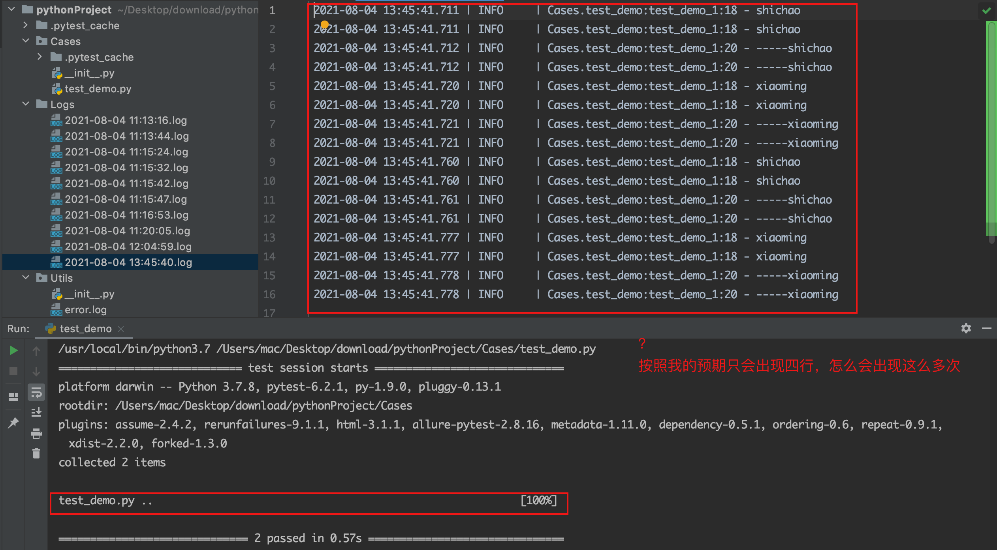Open test_demo.py in the Project tree
The height and width of the screenshot is (550, 997).
(98, 88)
